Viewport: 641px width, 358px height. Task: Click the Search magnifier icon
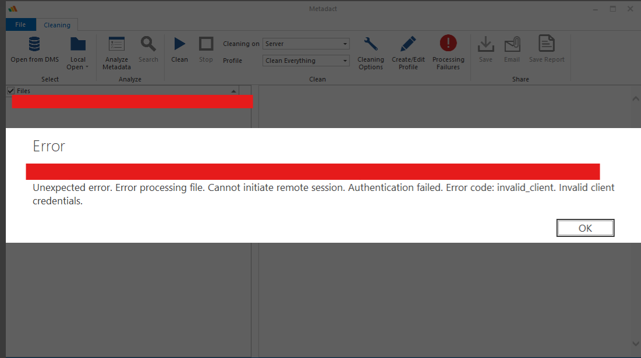click(x=148, y=45)
